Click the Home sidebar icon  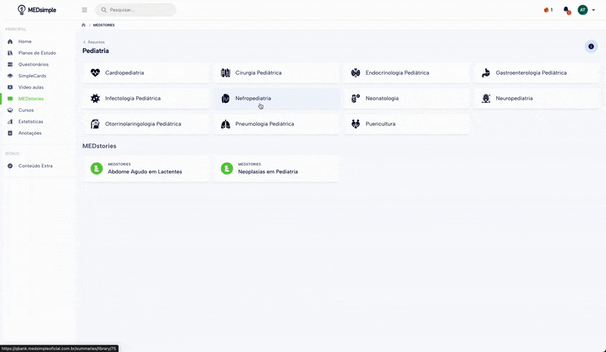[10, 42]
